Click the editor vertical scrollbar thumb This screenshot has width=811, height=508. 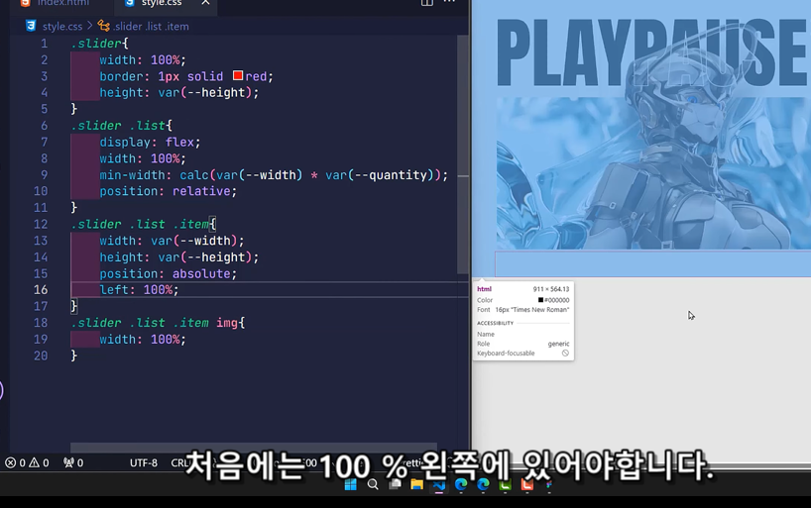tap(462, 155)
